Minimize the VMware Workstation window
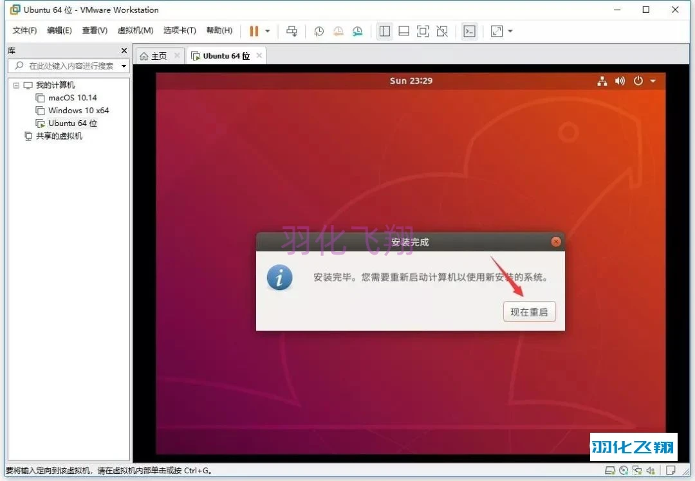Image resolution: width=695 pixels, height=481 pixels. click(x=617, y=9)
